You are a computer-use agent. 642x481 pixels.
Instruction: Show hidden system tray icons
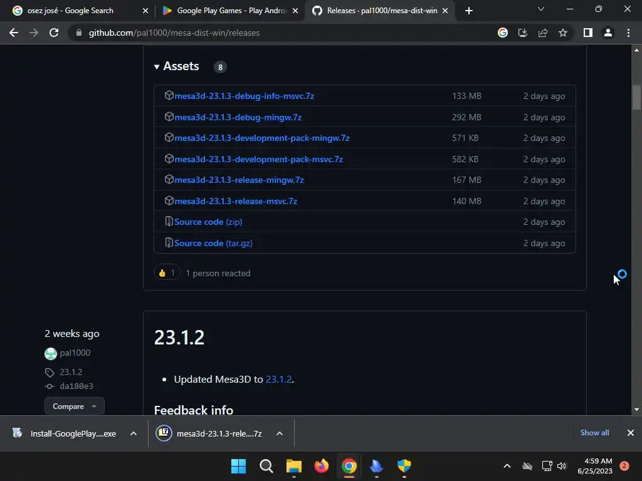[x=507, y=466]
